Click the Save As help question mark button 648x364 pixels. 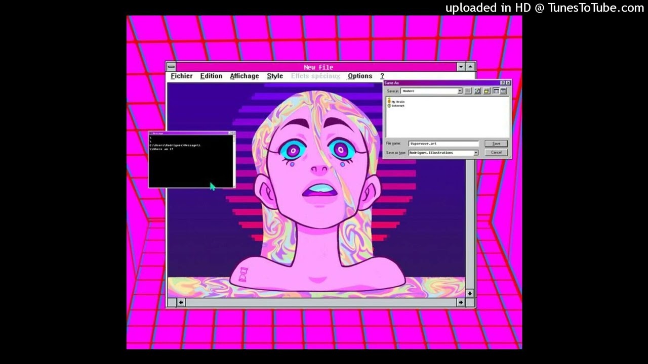[502, 83]
